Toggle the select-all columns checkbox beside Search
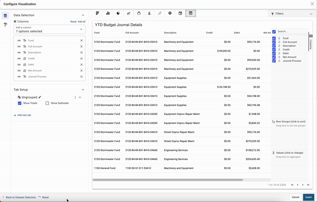 tap(274, 32)
